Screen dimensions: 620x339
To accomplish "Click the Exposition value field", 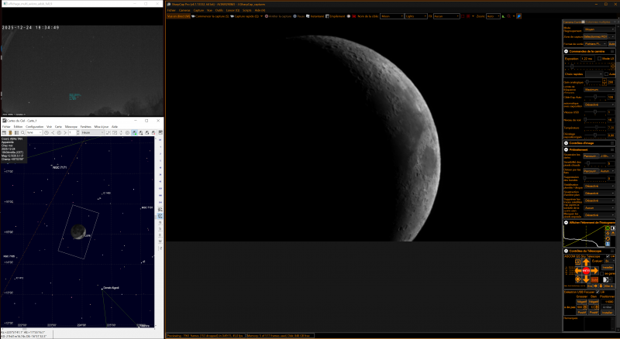I will (587, 59).
